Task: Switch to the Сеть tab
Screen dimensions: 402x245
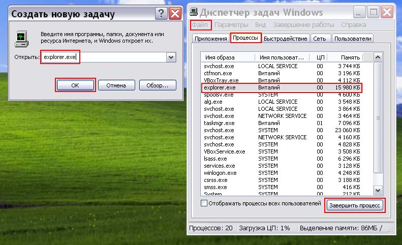Action: 320,39
